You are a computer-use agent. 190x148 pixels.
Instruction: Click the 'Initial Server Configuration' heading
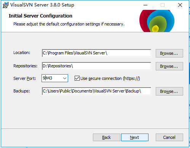[x=40, y=16]
